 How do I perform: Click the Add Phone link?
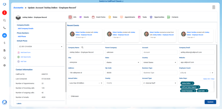(22, 36)
